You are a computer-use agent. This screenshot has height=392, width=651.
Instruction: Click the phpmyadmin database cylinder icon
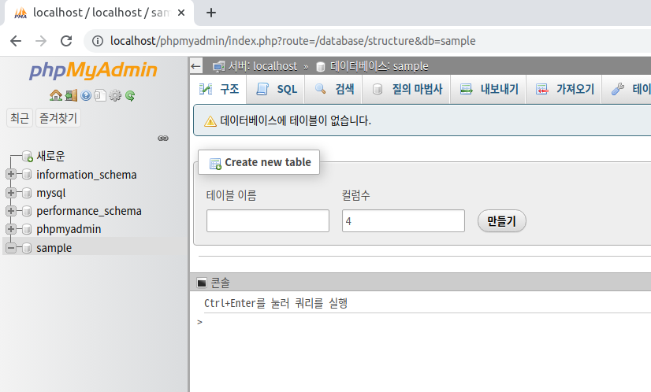tap(27, 229)
